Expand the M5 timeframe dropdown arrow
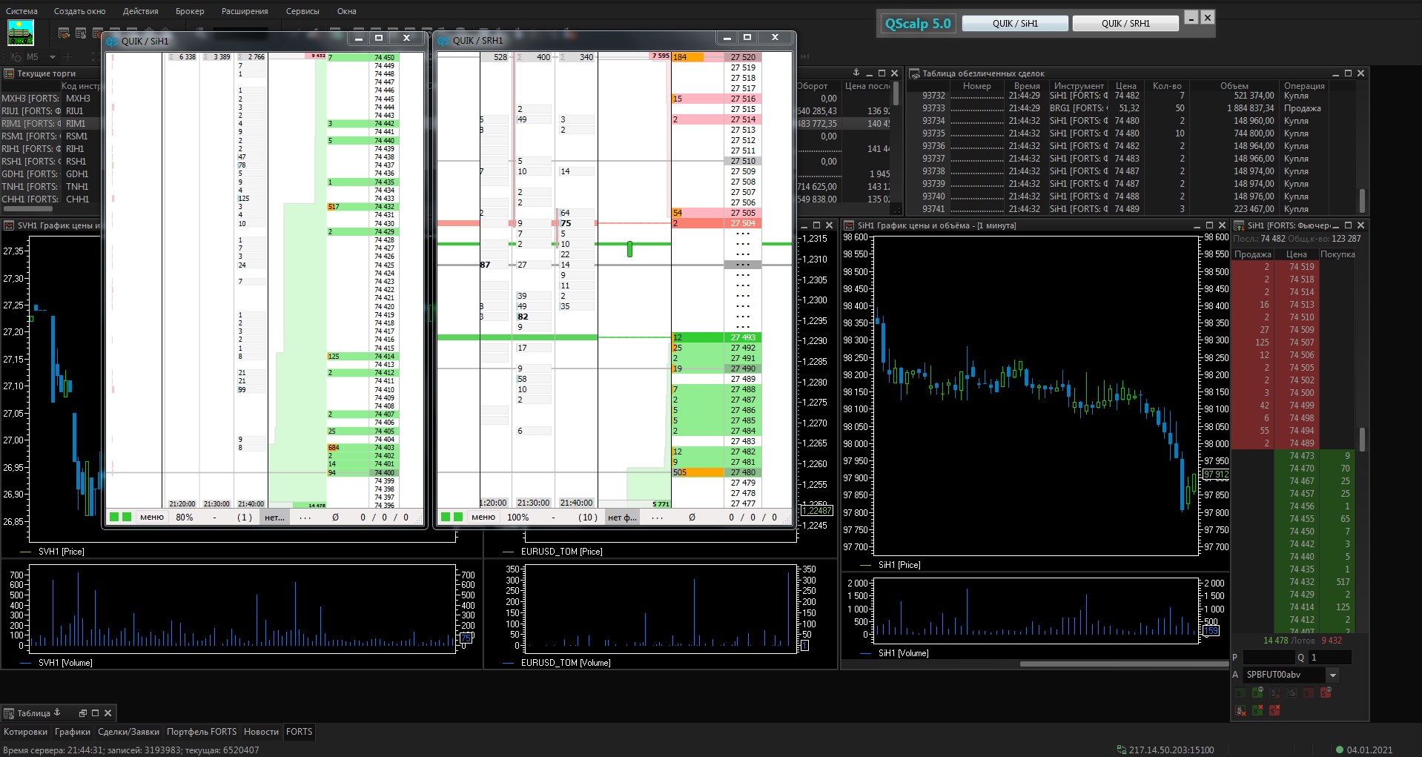The width and height of the screenshot is (1422, 757). pos(52,57)
